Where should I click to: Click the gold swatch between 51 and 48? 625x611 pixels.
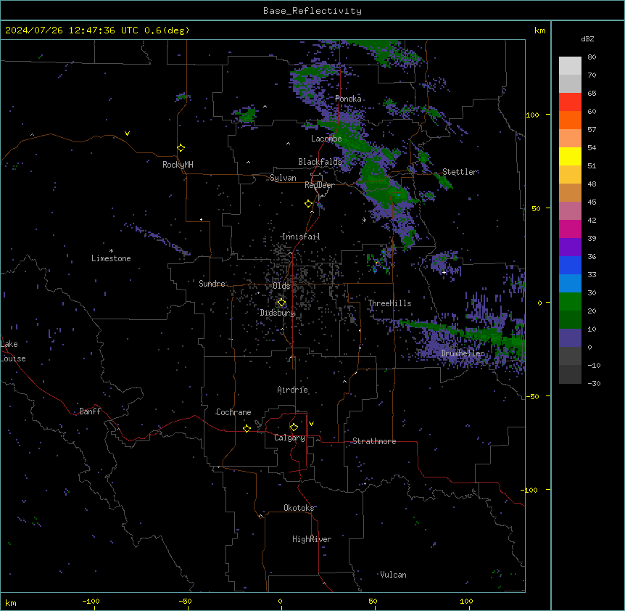coord(570,175)
